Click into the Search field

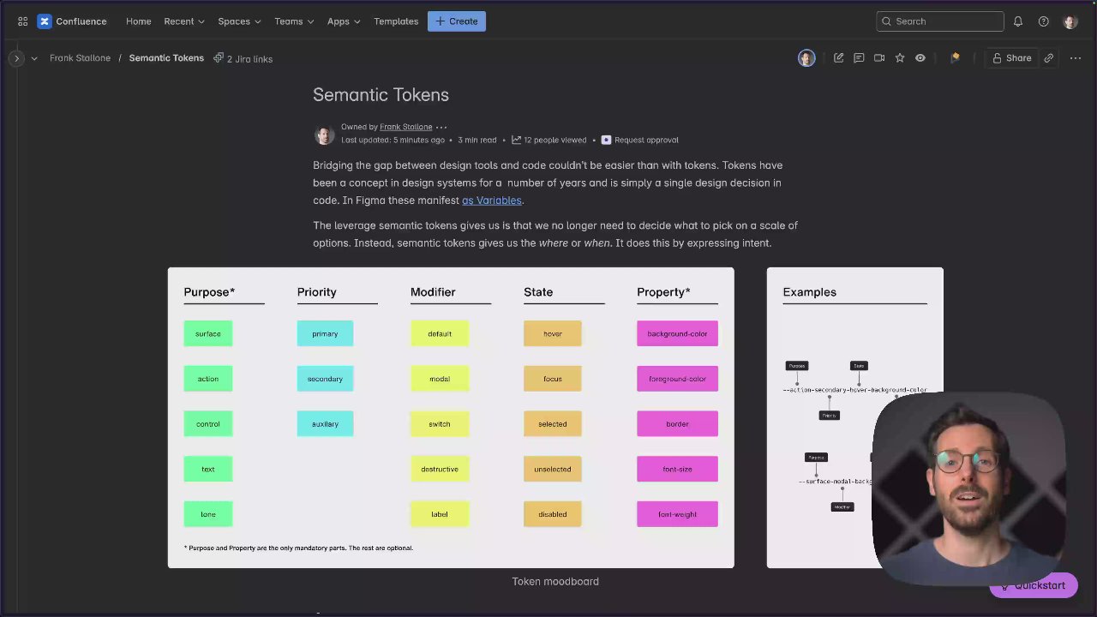(x=946, y=21)
